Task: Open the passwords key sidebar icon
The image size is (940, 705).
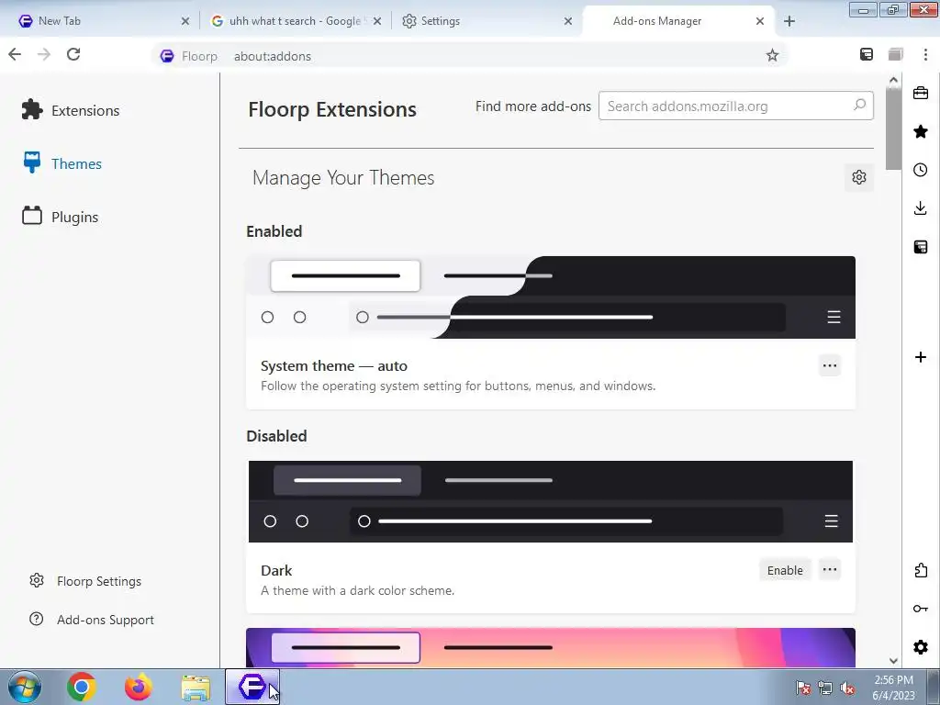Action: tap(921, 609)
